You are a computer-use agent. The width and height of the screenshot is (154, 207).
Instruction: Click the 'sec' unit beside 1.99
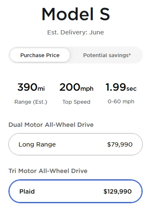(x=131, y=89)
